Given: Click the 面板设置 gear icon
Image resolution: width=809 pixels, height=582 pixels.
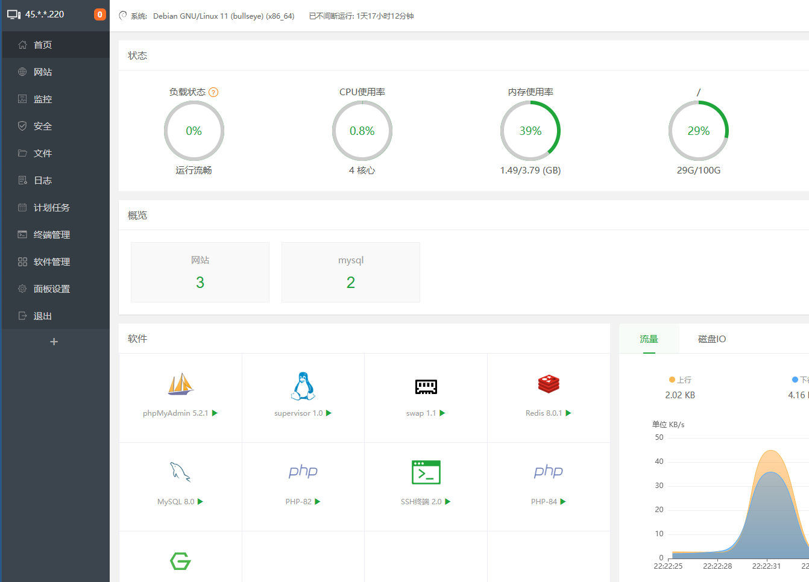Looking at the screenshot, I should pos(22,289).
